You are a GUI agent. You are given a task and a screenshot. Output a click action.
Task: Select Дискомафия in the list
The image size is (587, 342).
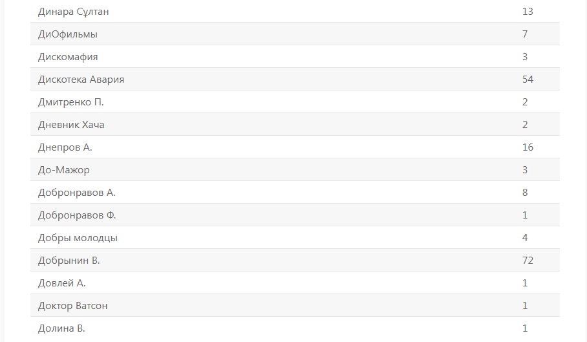pyautogui.click(x=68, y=57)
